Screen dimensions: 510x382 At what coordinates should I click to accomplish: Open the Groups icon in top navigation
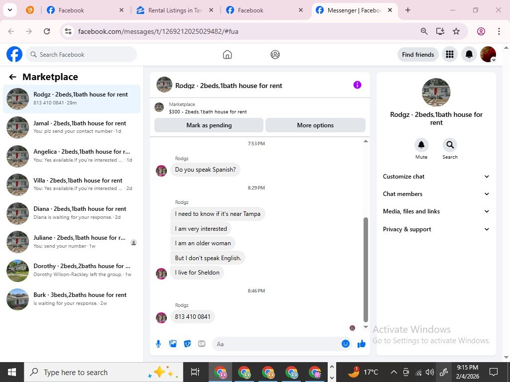(275, 55)
